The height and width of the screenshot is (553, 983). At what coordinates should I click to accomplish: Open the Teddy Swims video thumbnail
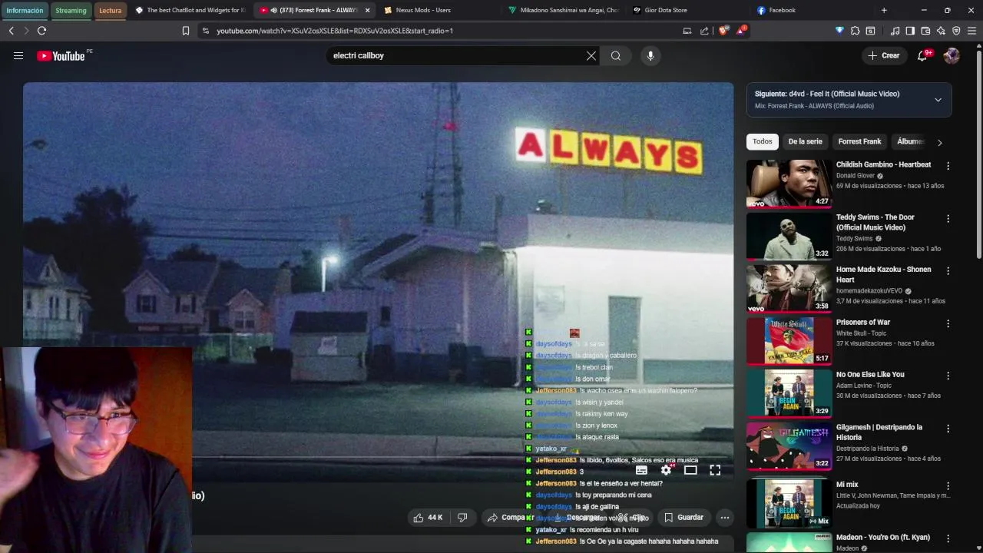point(789,236)
